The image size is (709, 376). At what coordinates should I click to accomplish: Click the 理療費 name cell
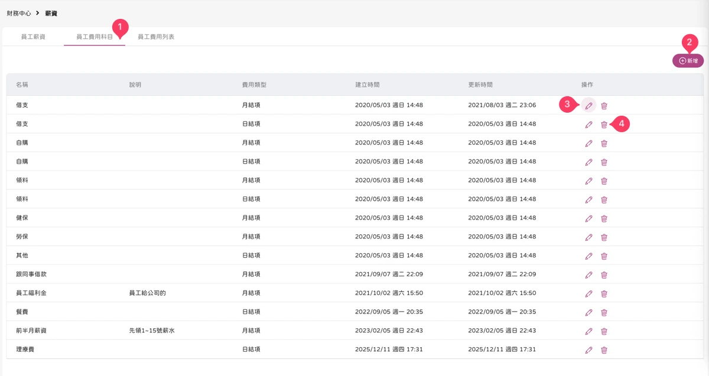[25, 350]
